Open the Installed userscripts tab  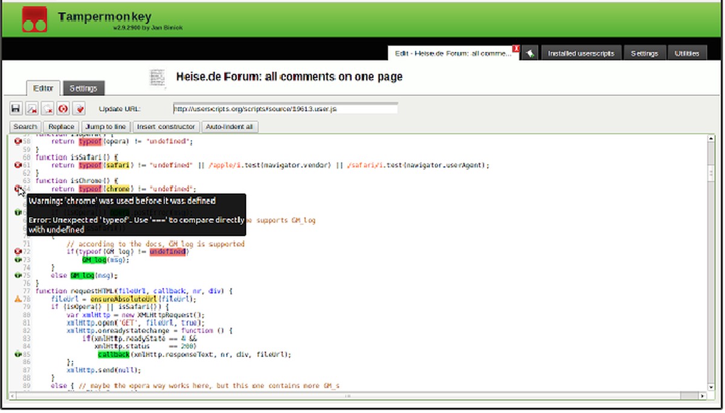point(581,53)
